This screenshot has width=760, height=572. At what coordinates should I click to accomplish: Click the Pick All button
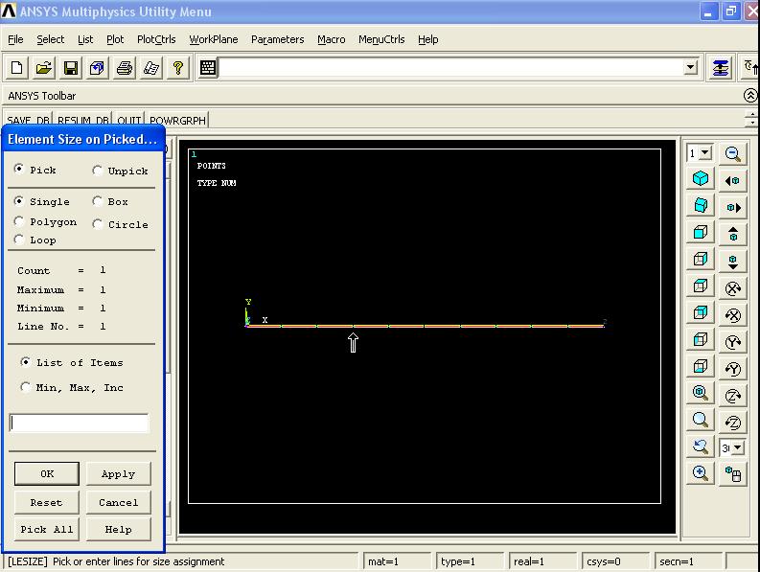(x=47, y=529)
